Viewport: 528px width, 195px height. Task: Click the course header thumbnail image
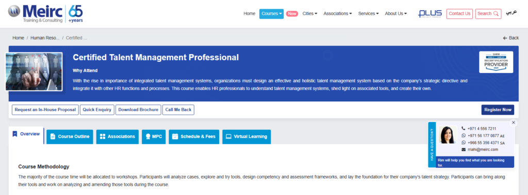pyautogui.click(x=34, y=72)
